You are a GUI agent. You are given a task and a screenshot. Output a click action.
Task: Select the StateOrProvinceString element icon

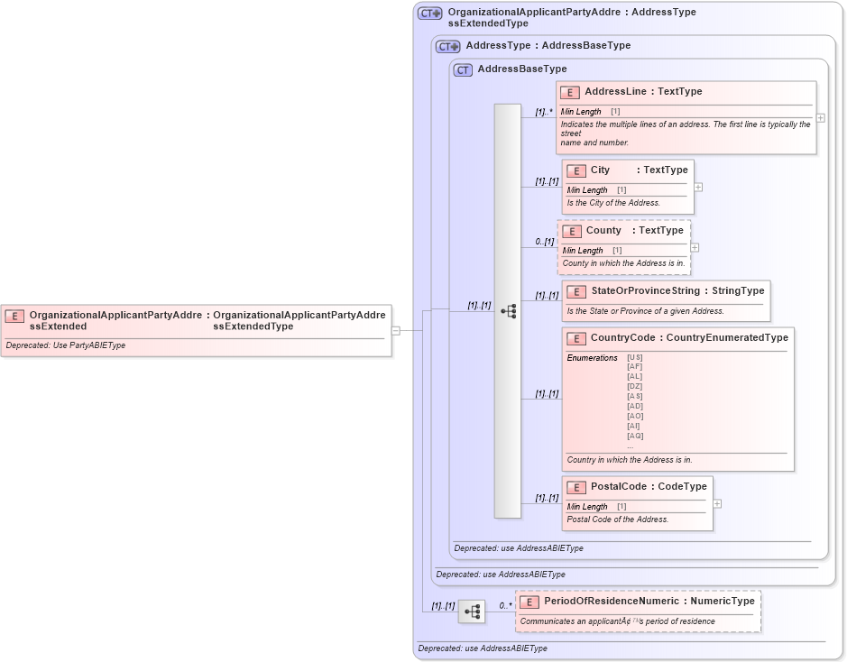pos(576,290)
